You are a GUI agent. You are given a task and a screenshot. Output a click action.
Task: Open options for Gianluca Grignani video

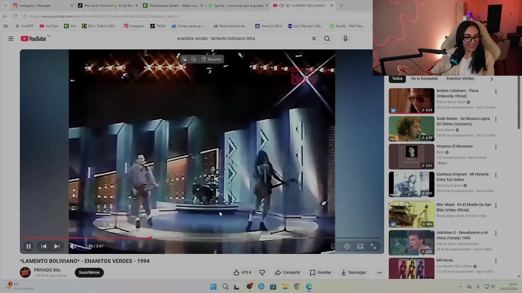point(496,175)
